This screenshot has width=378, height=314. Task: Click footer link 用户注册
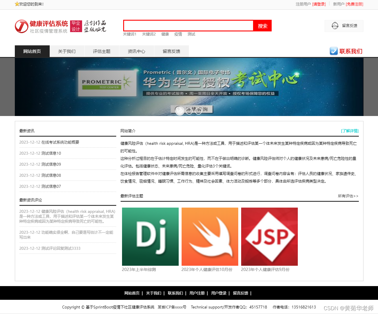click(197, 293)
